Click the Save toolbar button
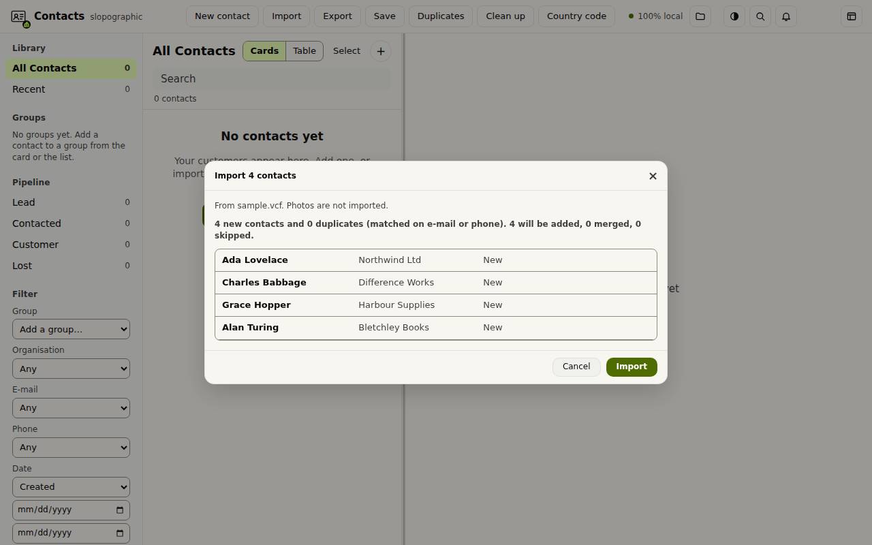This screenshot has width=872, height=545. (384, 16)
